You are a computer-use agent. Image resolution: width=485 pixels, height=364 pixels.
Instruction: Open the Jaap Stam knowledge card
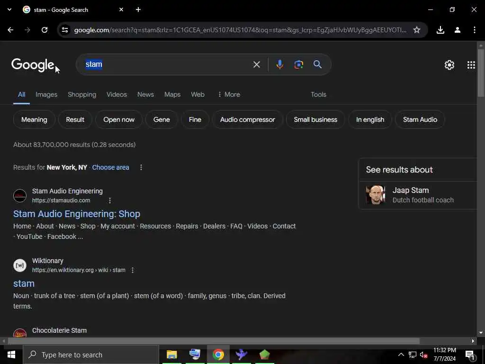418,195
